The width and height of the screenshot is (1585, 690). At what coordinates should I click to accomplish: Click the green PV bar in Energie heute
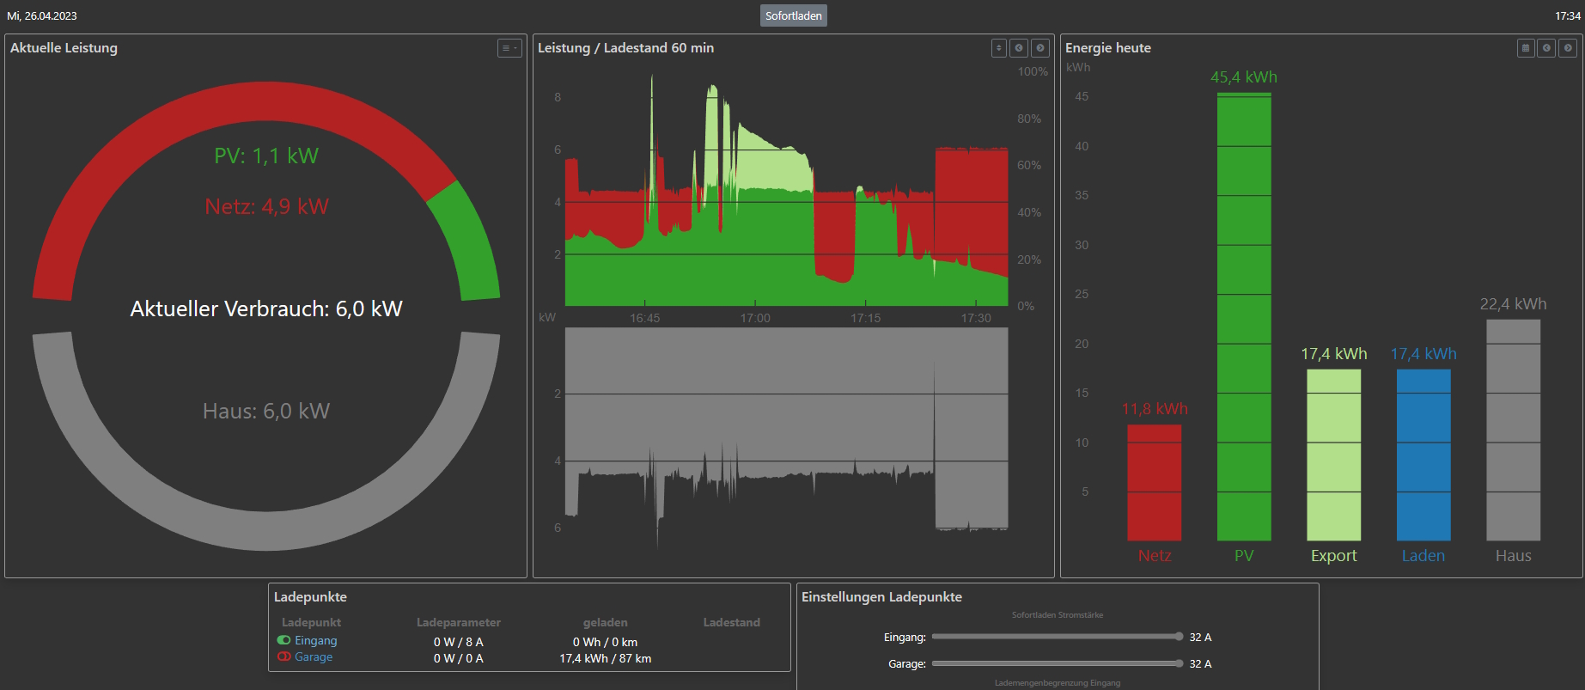pos(1244,318)
